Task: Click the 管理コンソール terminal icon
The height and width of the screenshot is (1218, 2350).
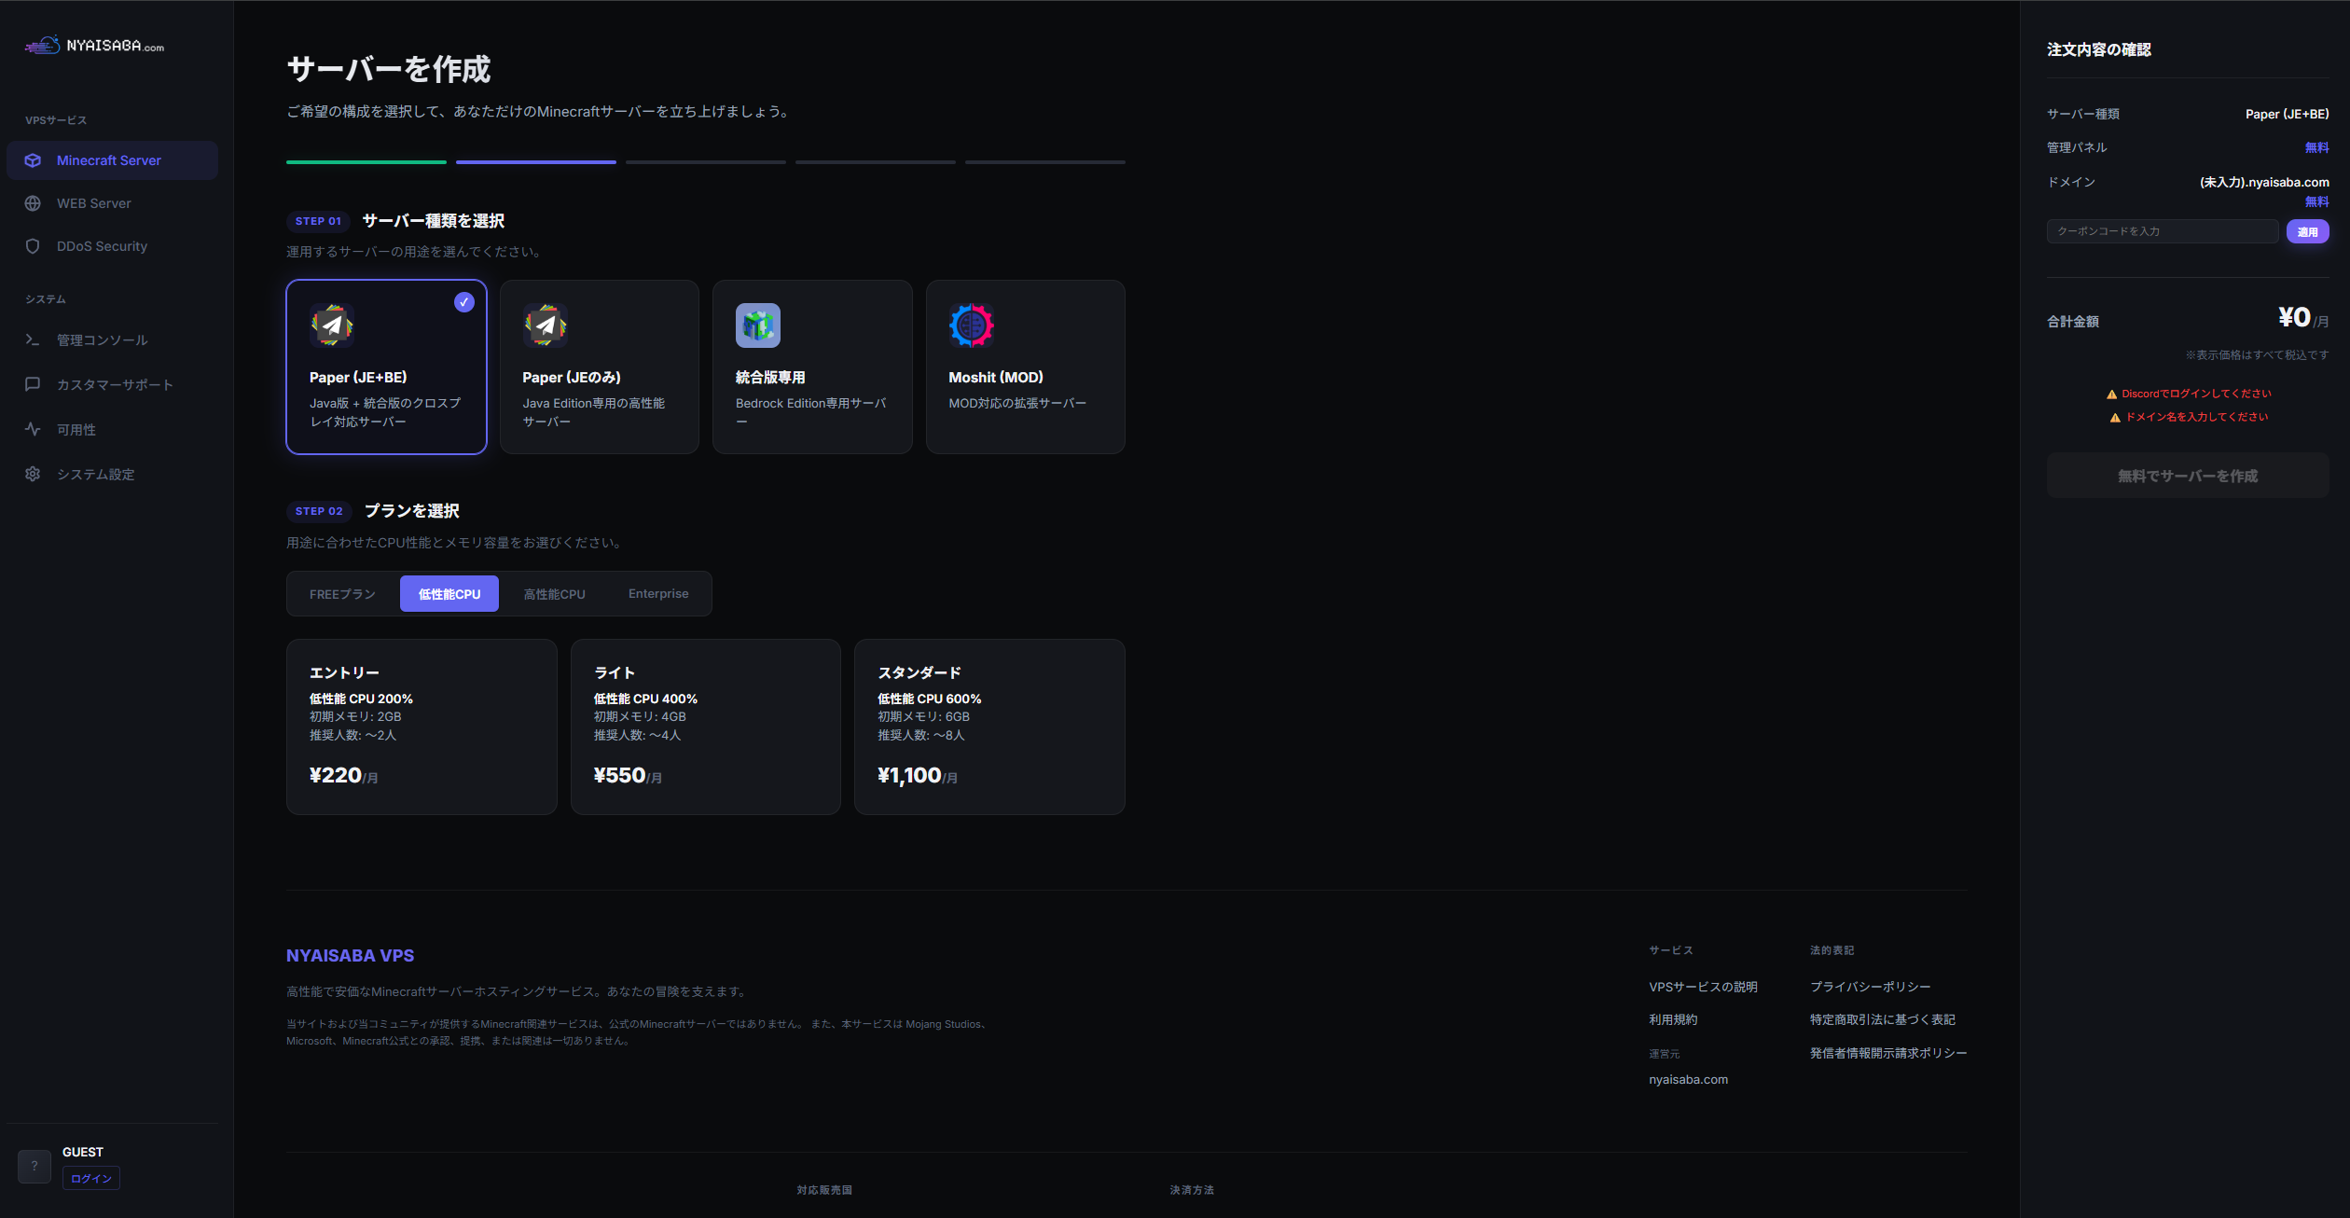Action: coord(33,339)
